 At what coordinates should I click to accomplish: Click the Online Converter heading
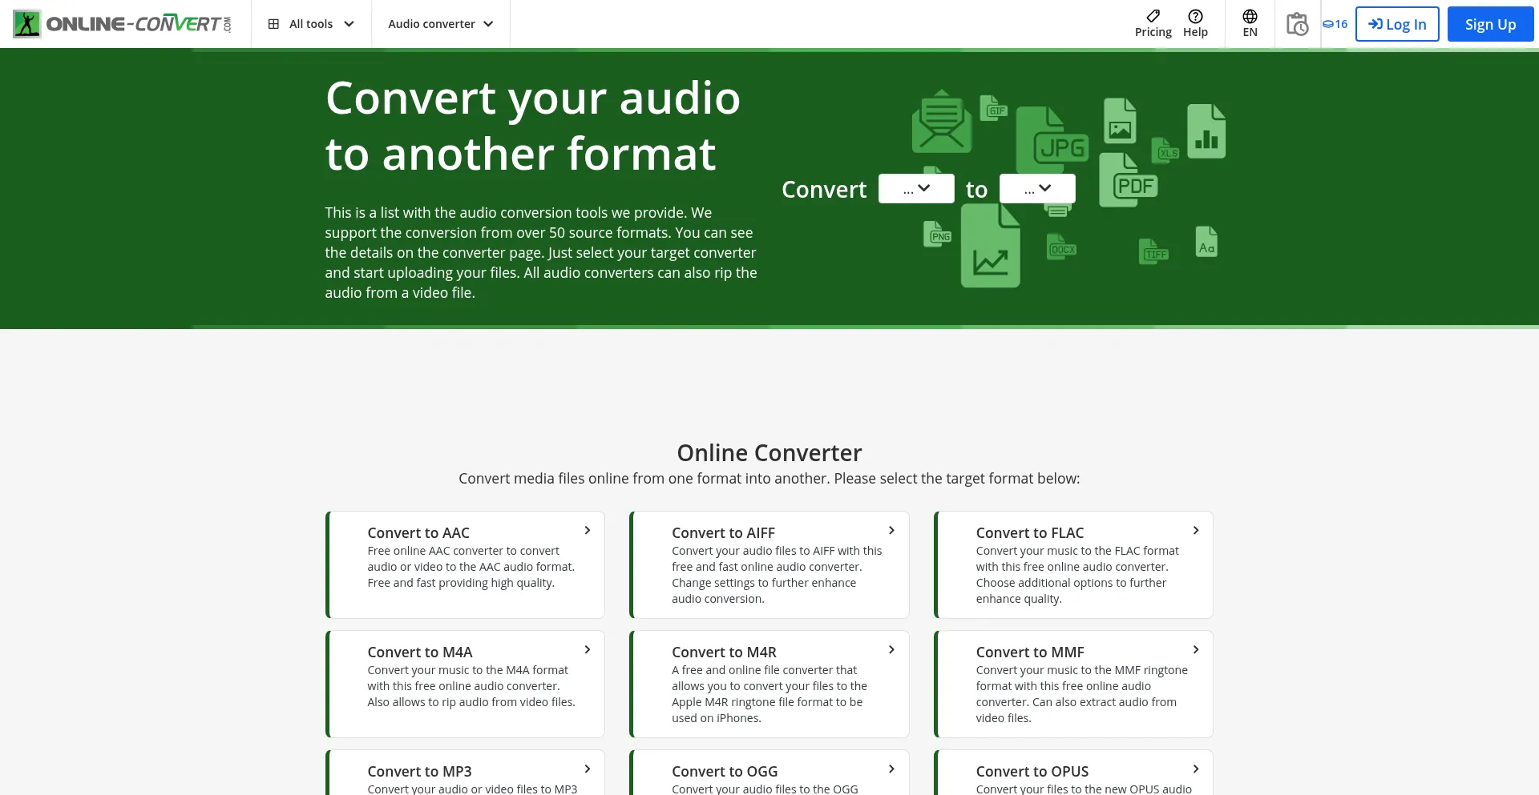pos(769,452)
